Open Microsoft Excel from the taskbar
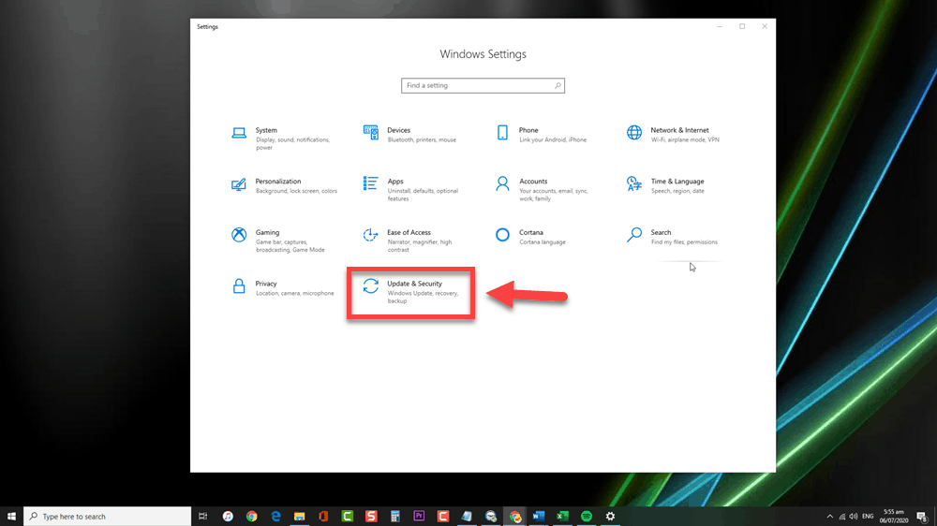937x526 pixels. tap(562, 516)
